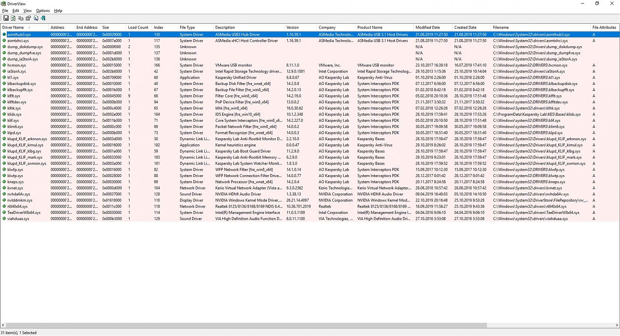Click the green dot icon beside klfltdev.sys

[4, 102]
